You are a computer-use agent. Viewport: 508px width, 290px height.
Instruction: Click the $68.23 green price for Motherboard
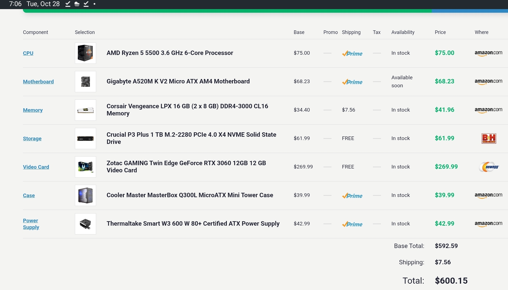click(x=444, y=81)
